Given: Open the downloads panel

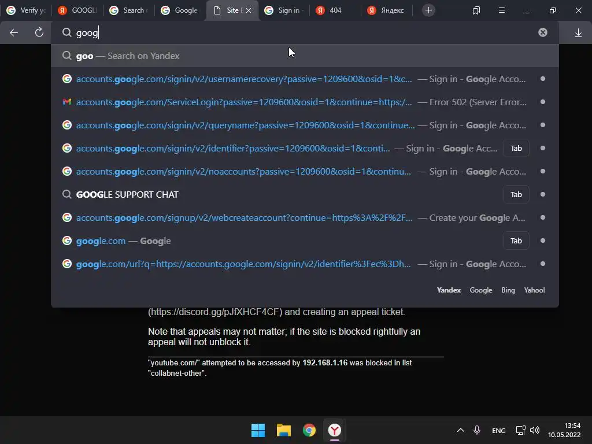Looking at the screenshot, I should coord(578,33).
